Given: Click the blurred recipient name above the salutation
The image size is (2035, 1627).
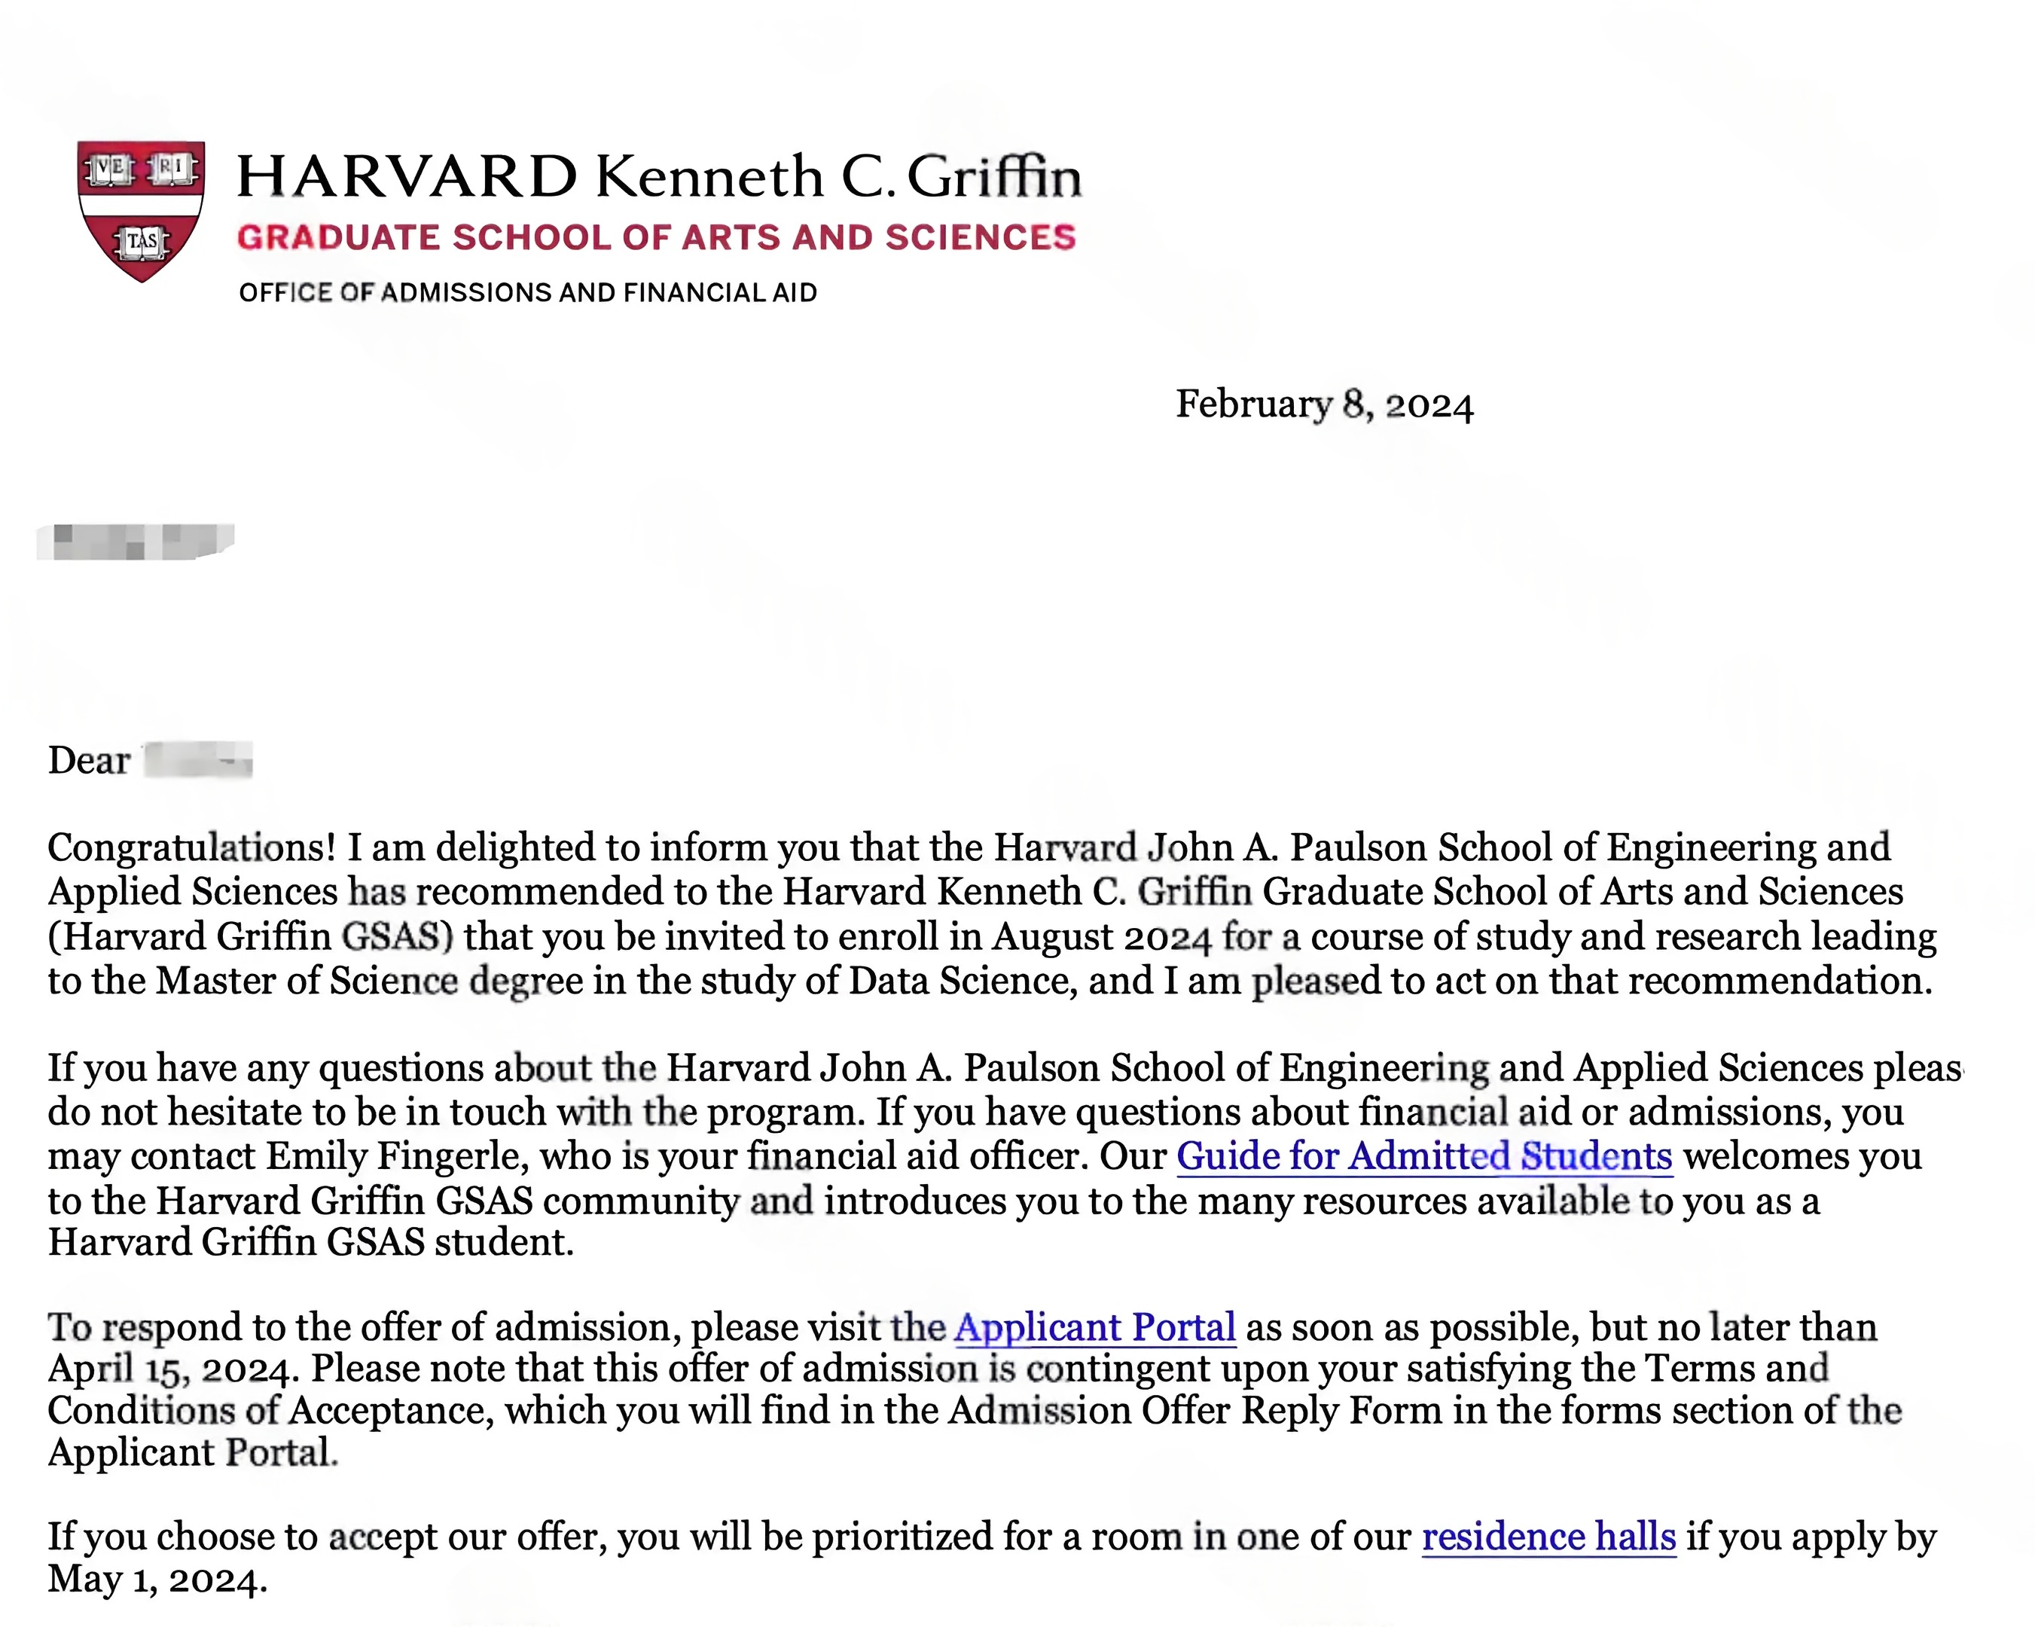Looking at the screenshot, I should pos(135,542).
